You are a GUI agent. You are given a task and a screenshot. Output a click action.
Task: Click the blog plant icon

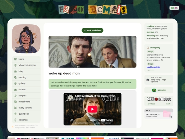tap(15, 71)
